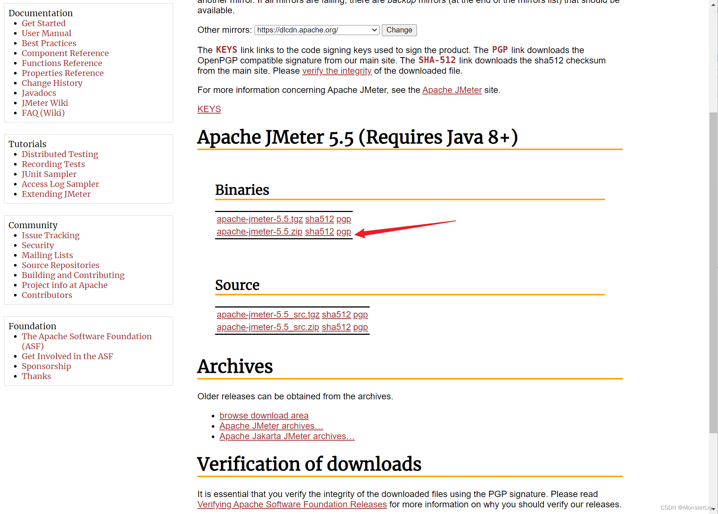The width and height of the screenshot is (718, 514).
Task: Open Issue Tracking under Community
Action: (x=51, y=235)
